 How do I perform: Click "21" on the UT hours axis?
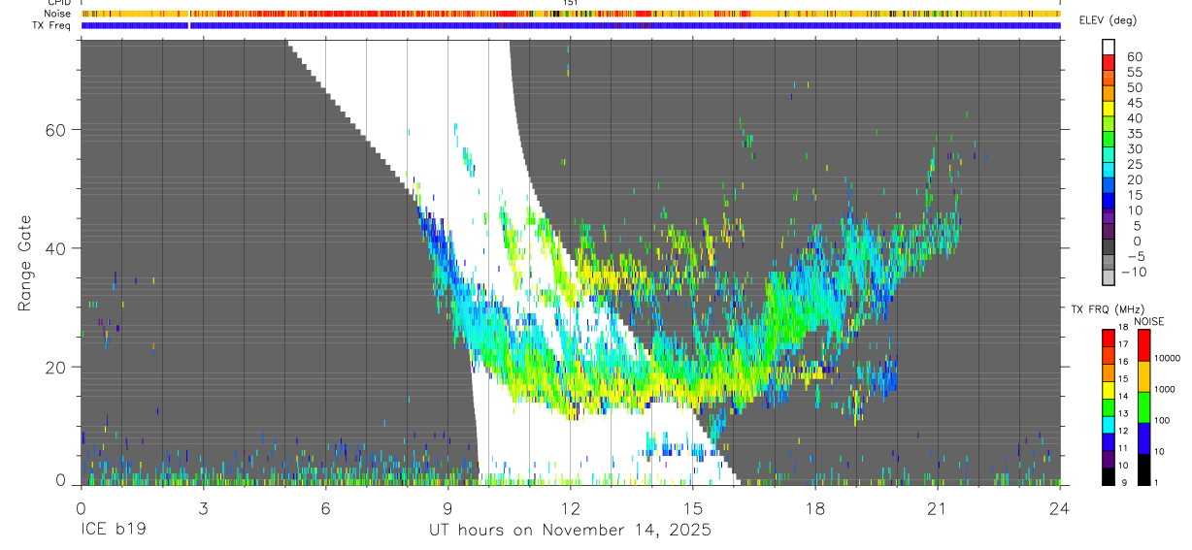(937, 507)
